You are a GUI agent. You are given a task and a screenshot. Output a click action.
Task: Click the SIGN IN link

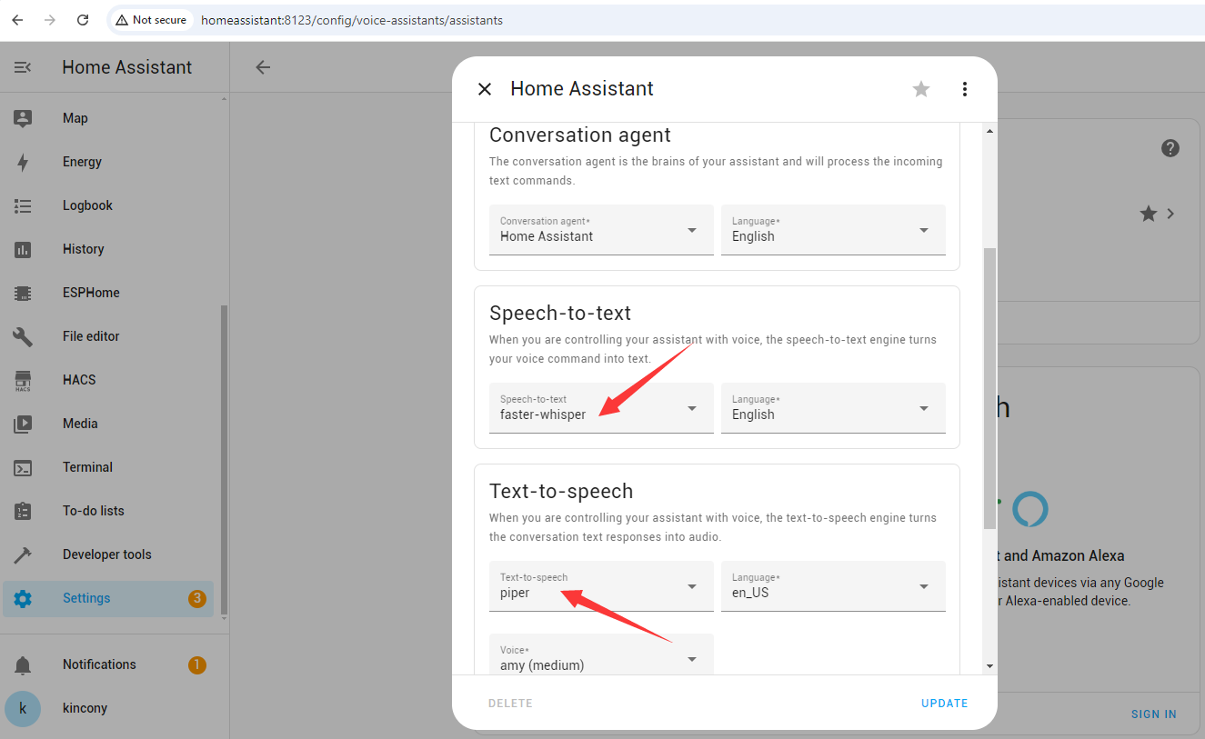[x=1153, y=714]
